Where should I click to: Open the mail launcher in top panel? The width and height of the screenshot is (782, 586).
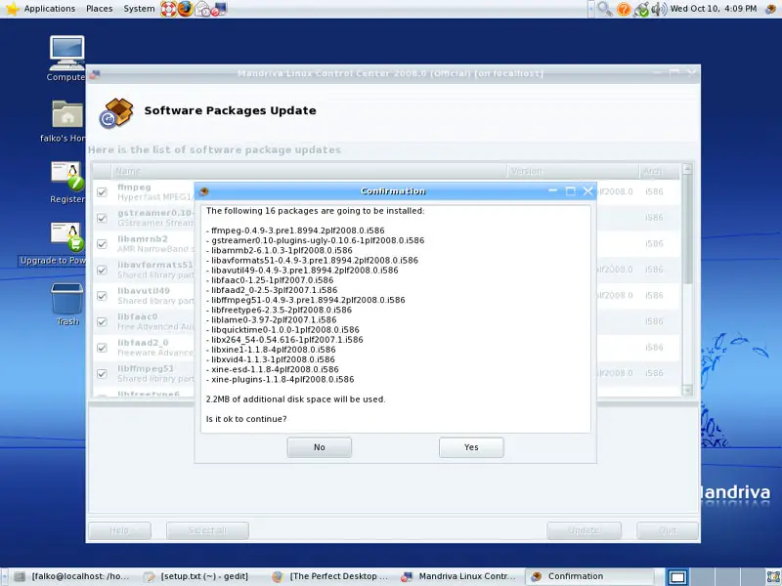[202, 9]
